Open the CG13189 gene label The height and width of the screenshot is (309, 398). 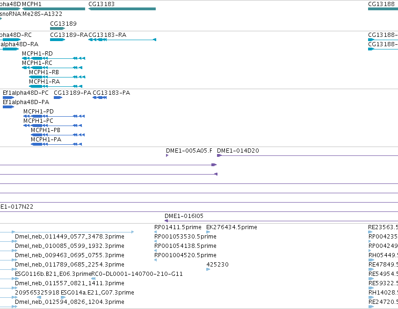pyautogui.click(x=63, y=23)
